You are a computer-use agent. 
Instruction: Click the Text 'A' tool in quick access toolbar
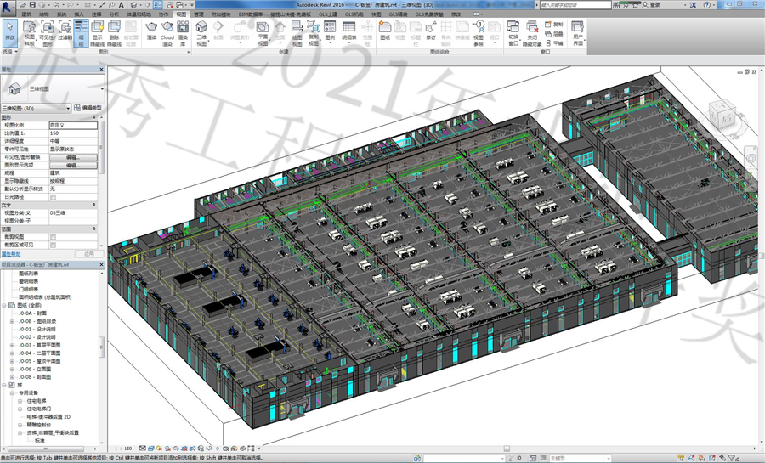pos(122,5)
